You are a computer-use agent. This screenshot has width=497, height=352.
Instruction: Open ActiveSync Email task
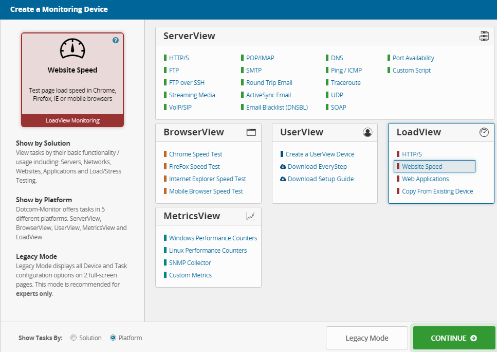point(268,95)
